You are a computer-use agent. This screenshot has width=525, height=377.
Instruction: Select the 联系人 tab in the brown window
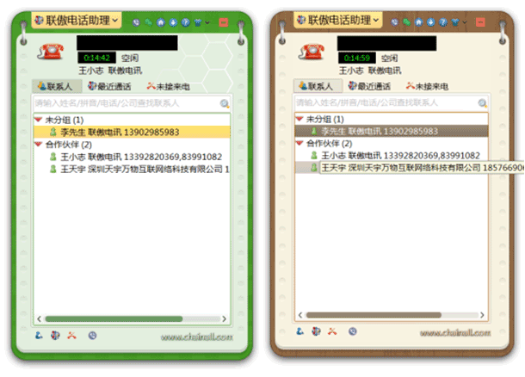[318, 86]
